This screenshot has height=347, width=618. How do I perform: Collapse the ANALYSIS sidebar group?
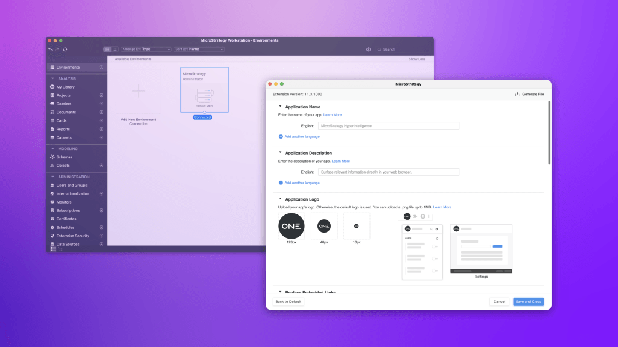coord(53,78)
